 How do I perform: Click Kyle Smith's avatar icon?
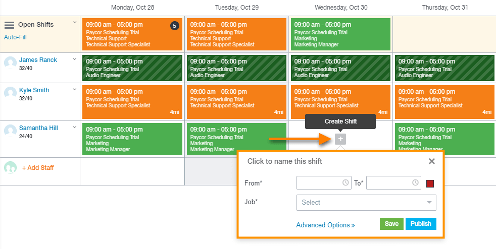(x=10, y=93)
